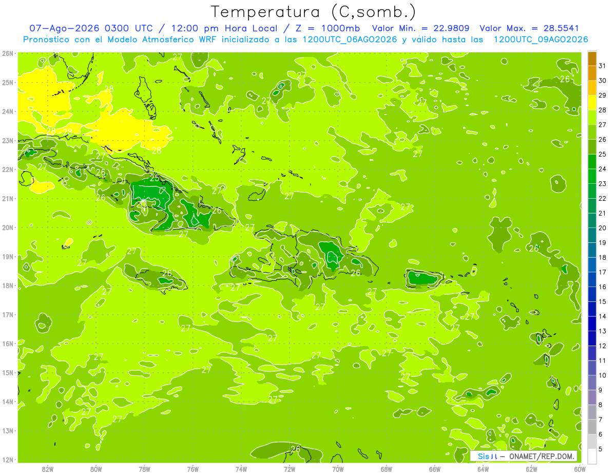
Task: Click the 60W longitude label
Action: (x=580, y=468)
